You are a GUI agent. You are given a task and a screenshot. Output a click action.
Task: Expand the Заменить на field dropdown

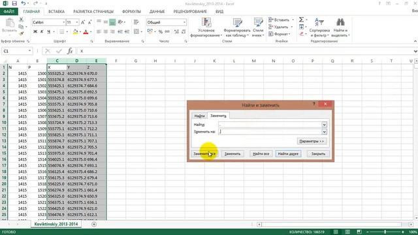point(324,132)
